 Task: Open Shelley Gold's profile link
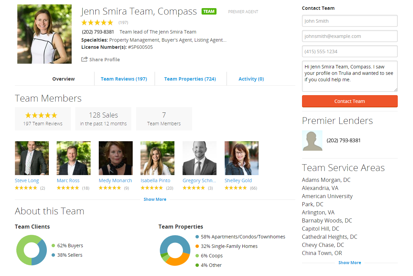click(x=238, y=181)
